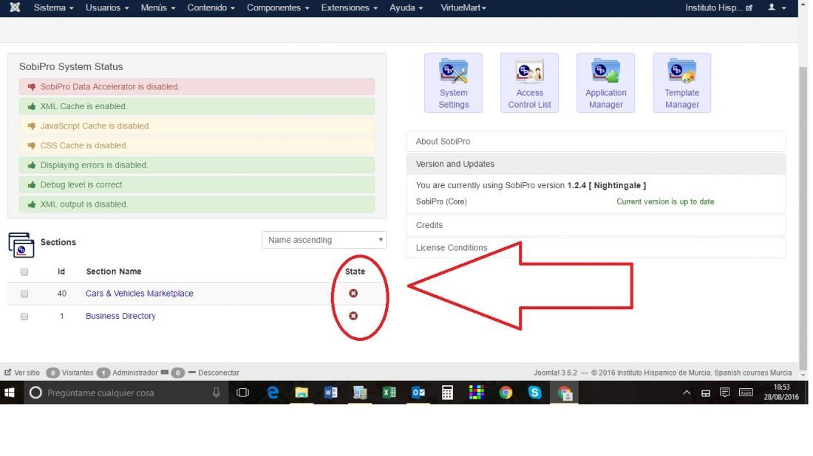Expand the License Conditions panel
The image size is (813, 456).
[596, 248]
